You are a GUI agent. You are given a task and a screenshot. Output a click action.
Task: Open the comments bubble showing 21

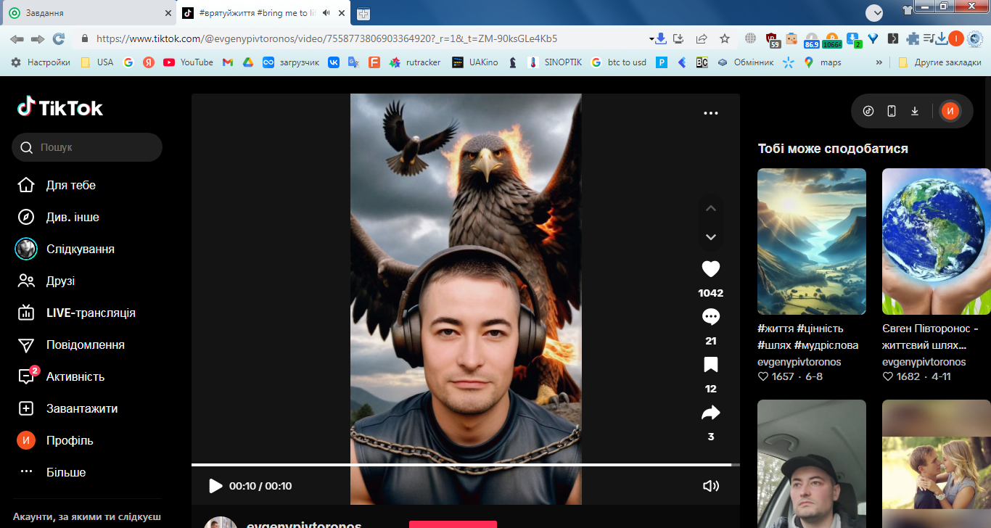[x=710, y=317]
